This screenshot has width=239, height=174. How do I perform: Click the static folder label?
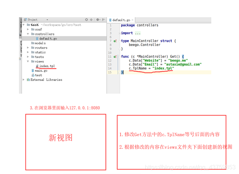click(40, 52)
